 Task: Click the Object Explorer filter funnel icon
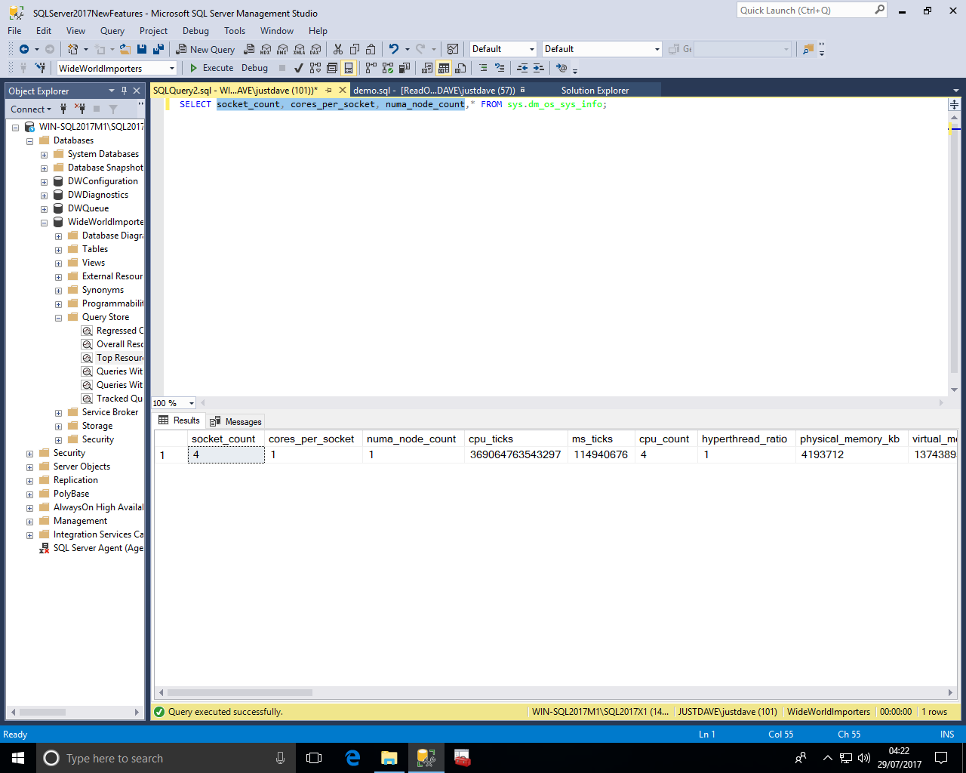coord(113,109)
